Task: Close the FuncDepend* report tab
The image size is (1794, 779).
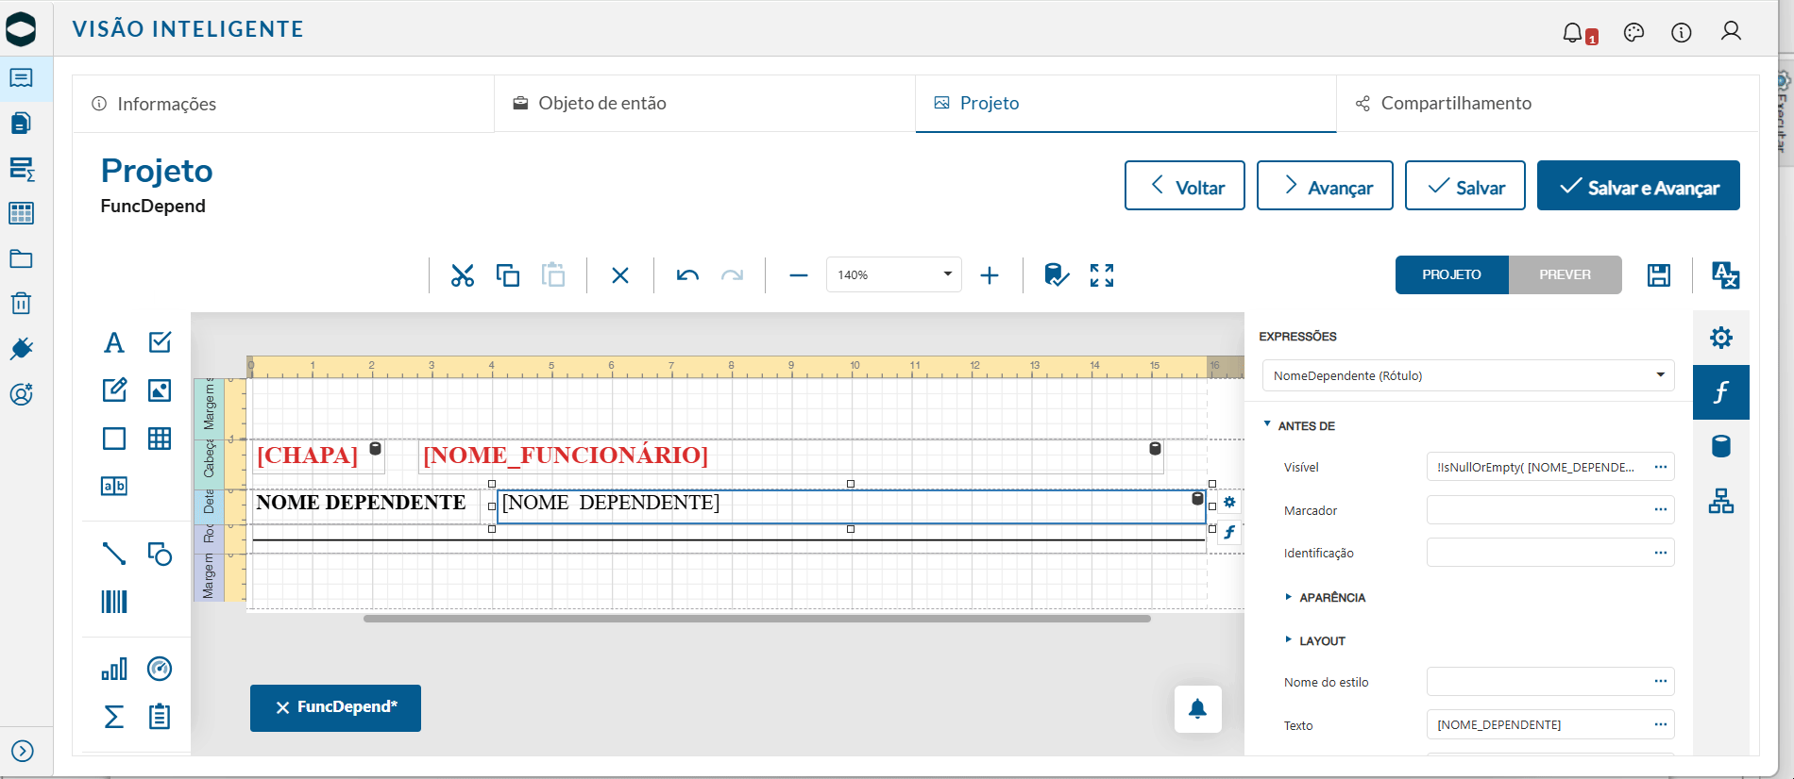Action: (x=282, y=707)
